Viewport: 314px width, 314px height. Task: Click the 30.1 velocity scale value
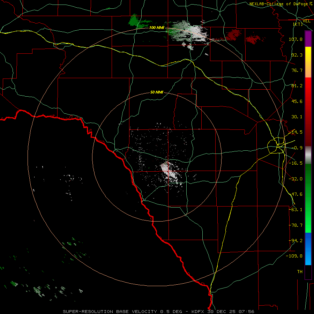[x=297, y=117]
